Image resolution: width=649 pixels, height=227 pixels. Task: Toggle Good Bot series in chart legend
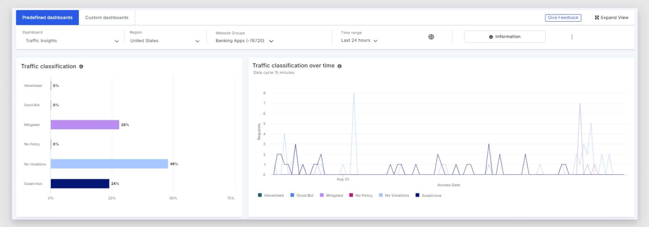pyautogui.click(x=302, y=195)
